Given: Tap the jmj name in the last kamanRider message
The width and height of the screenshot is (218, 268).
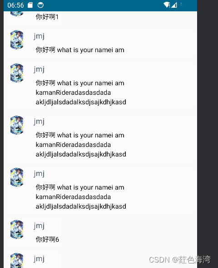Looking at the screenshot, I should coord(39,174).
